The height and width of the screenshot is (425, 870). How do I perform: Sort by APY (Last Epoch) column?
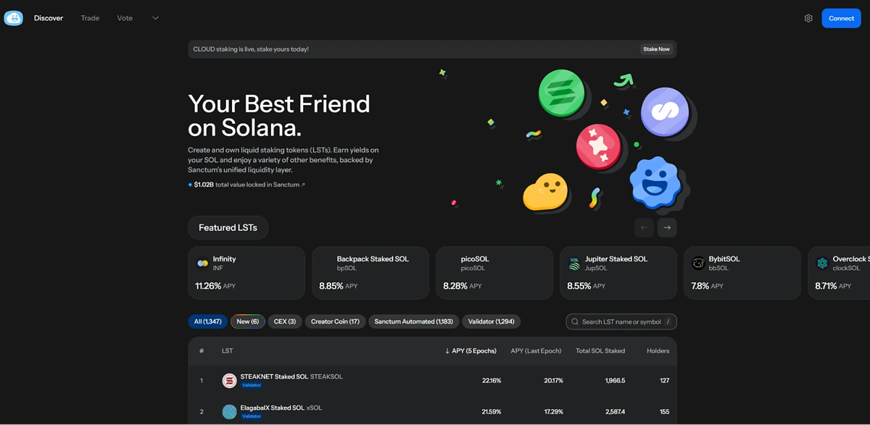click(x=536, y=351)
